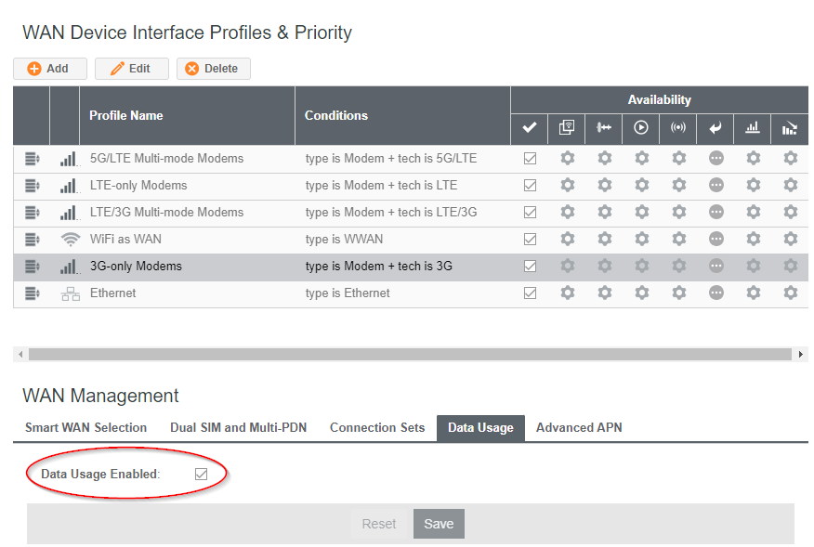
Task: Toggle the availability checkbox for LTE/3G Multi-mode Modems
Action: pyautogui.click(x=530, y=213)
